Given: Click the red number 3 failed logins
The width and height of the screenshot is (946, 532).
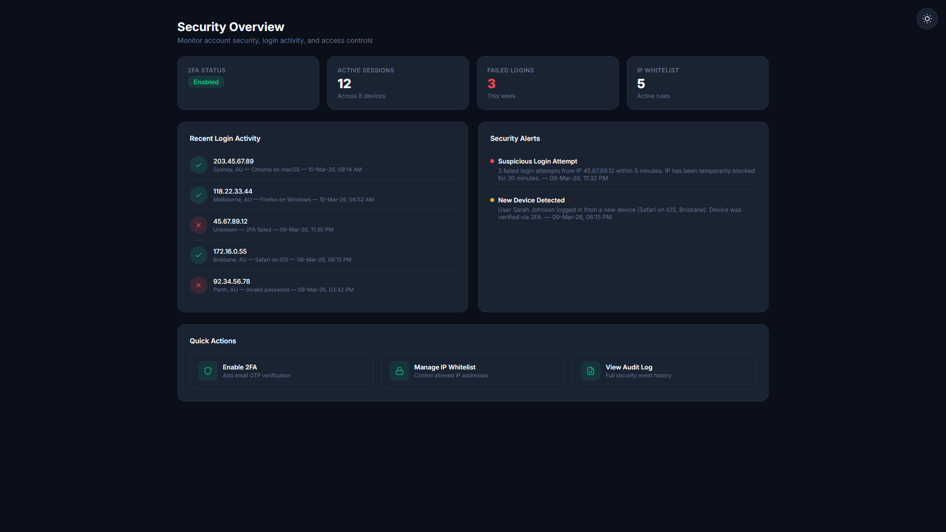Looking at the screenshot, I should click(492, 84).
